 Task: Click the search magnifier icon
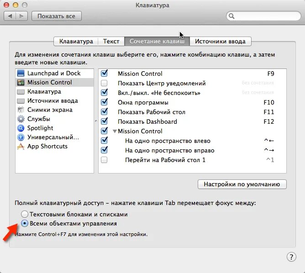tap(231, 16)
